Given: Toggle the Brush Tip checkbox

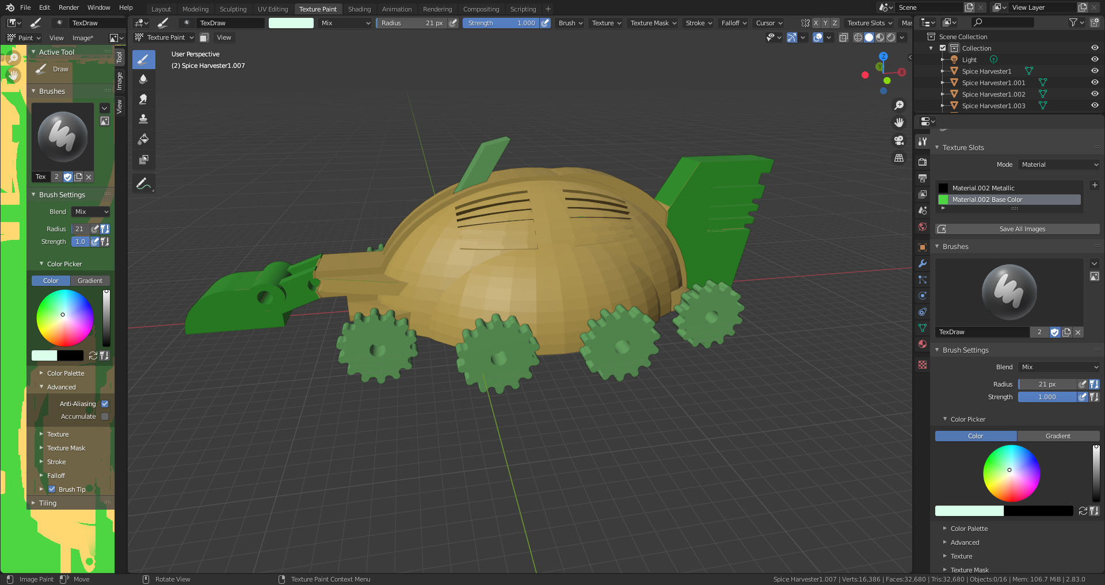Looking at the screenshot, I should pos(52,490).
